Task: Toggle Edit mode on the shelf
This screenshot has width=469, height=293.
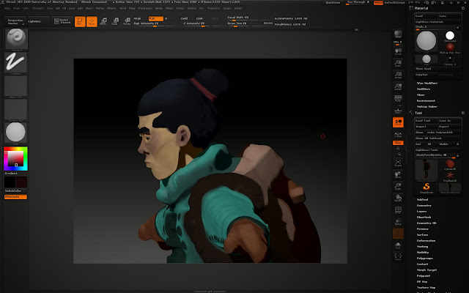Action: [x=80, y=21]
